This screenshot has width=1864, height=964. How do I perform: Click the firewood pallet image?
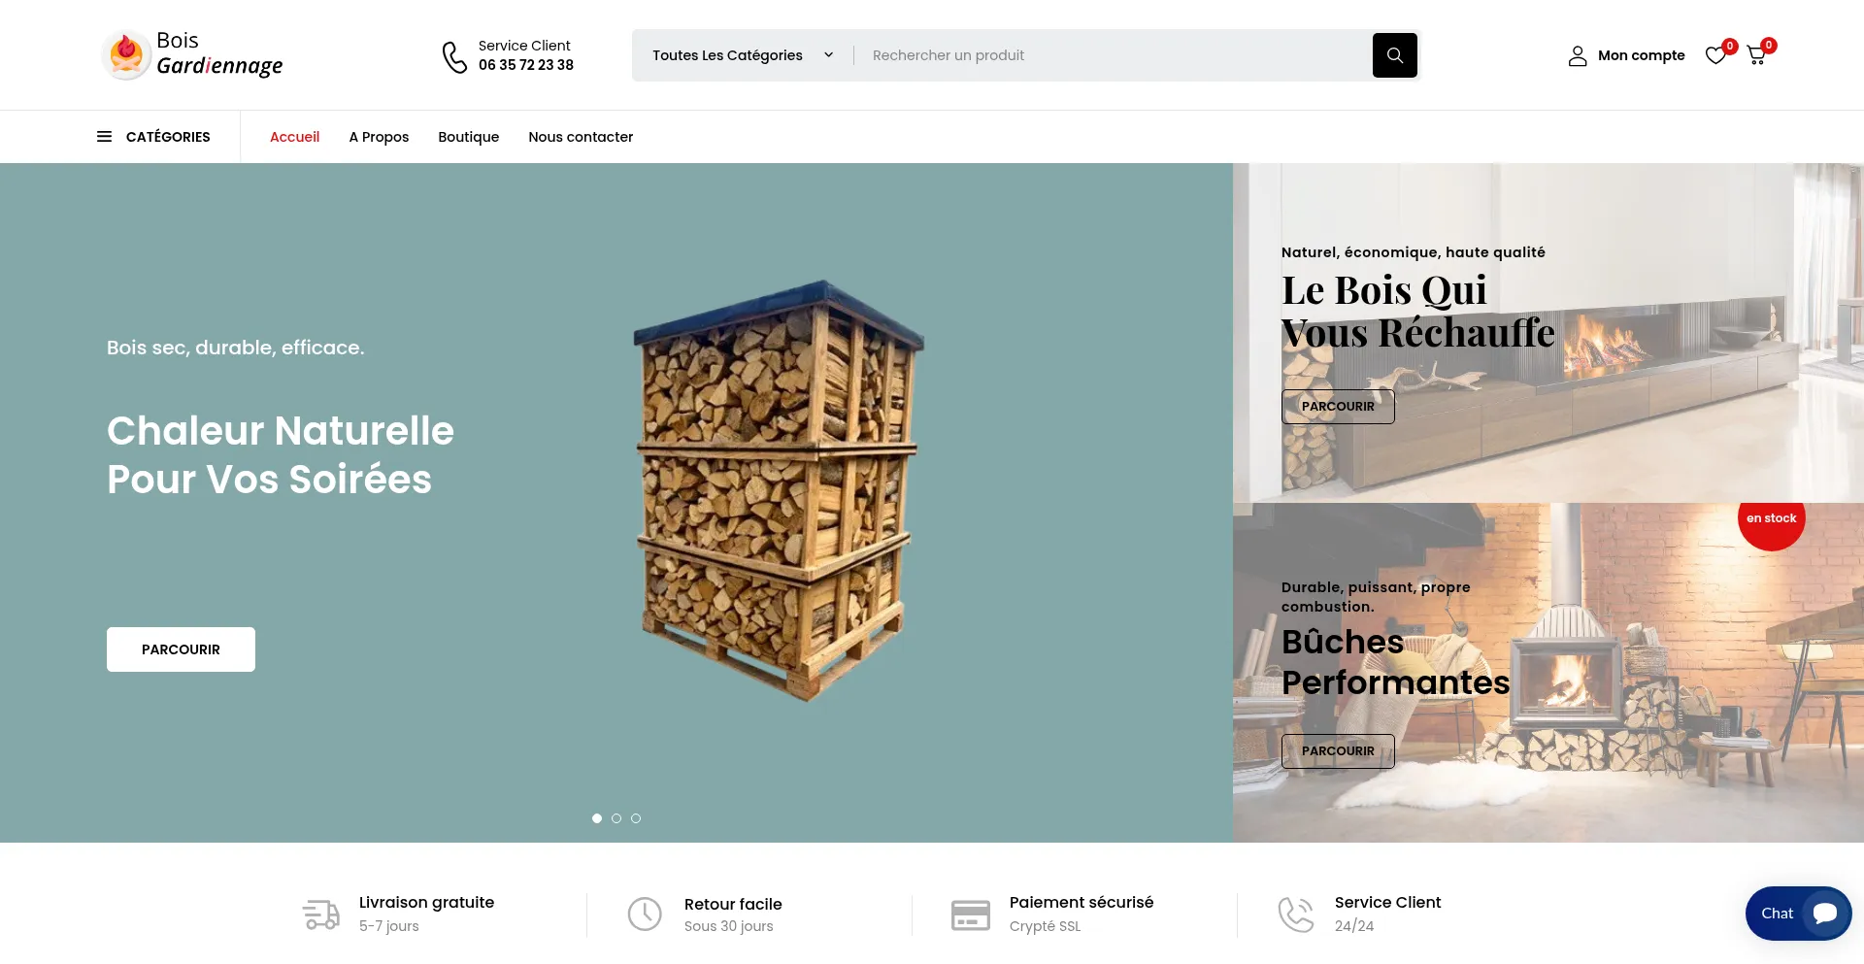[x=779, y=490]
